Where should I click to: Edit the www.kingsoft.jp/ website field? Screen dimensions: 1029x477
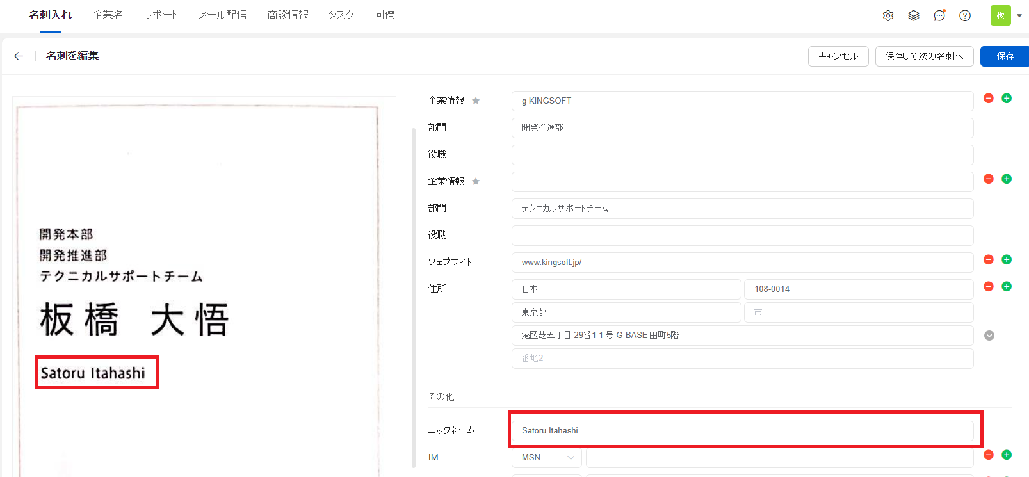743,263
